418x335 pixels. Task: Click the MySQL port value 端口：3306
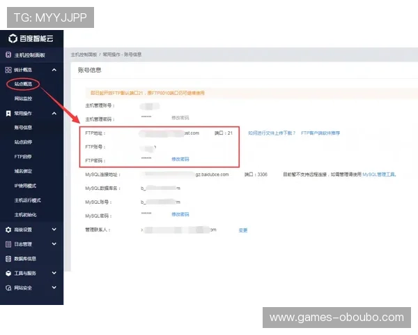256,174
